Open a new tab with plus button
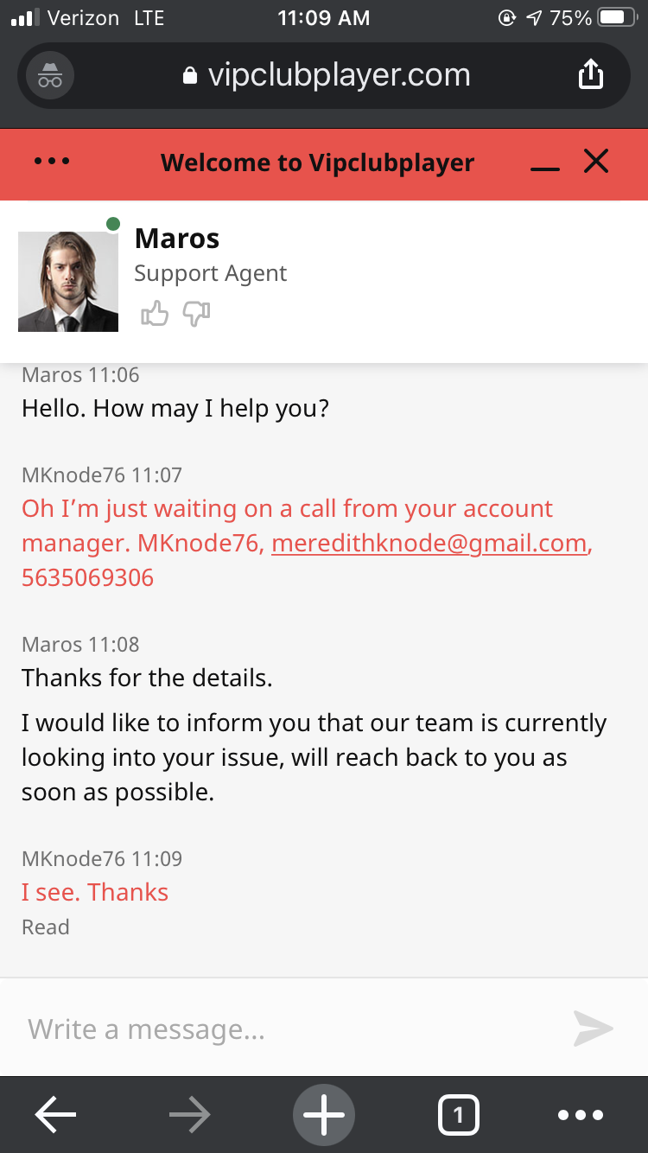The height and width of the screenshot is (1153, 648). 324,1116
